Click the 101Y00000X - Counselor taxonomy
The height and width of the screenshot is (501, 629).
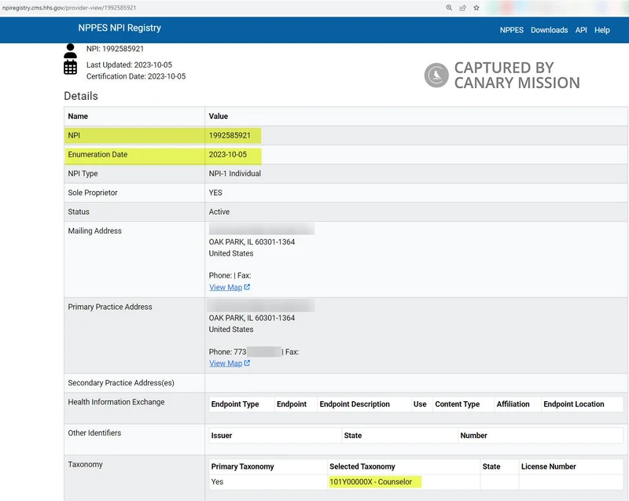(x=370, y=482)
